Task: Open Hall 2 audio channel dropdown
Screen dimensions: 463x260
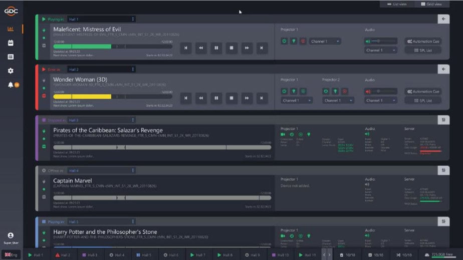Action: point(381,100)
